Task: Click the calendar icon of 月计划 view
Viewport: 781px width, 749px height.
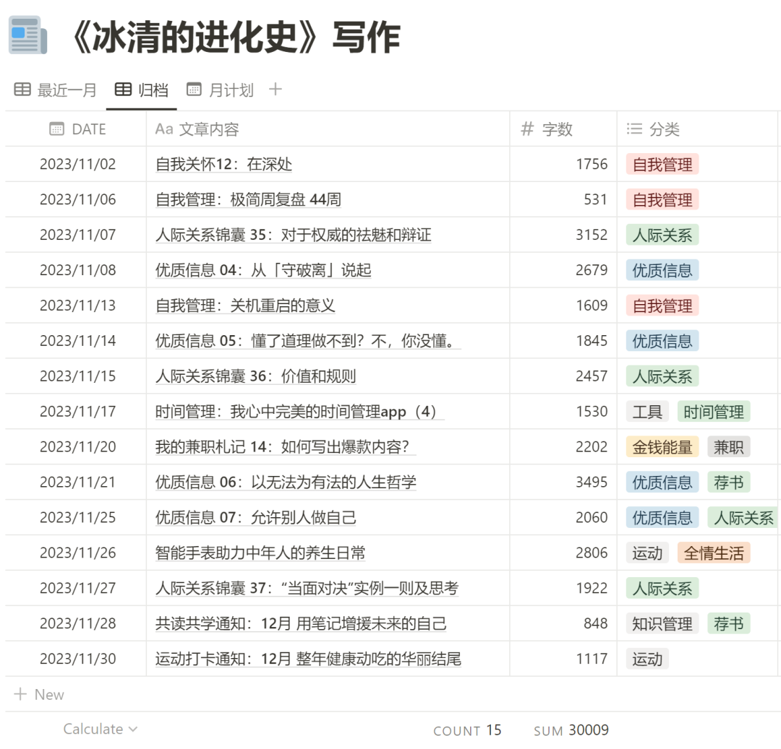Action: coord(194,90)
